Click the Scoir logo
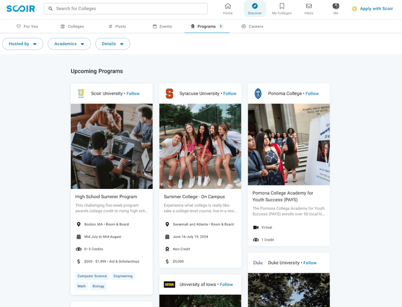The width and height of the screenshot is (402, 307). coord(21,9)
